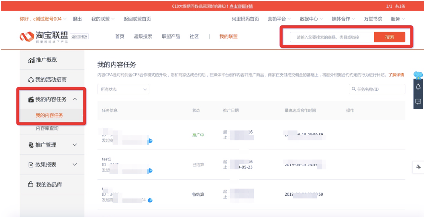This screenshot has height=217, width=424.
Task: Click the elephant mascot assistant icon
Action: [x=418, y=75]
